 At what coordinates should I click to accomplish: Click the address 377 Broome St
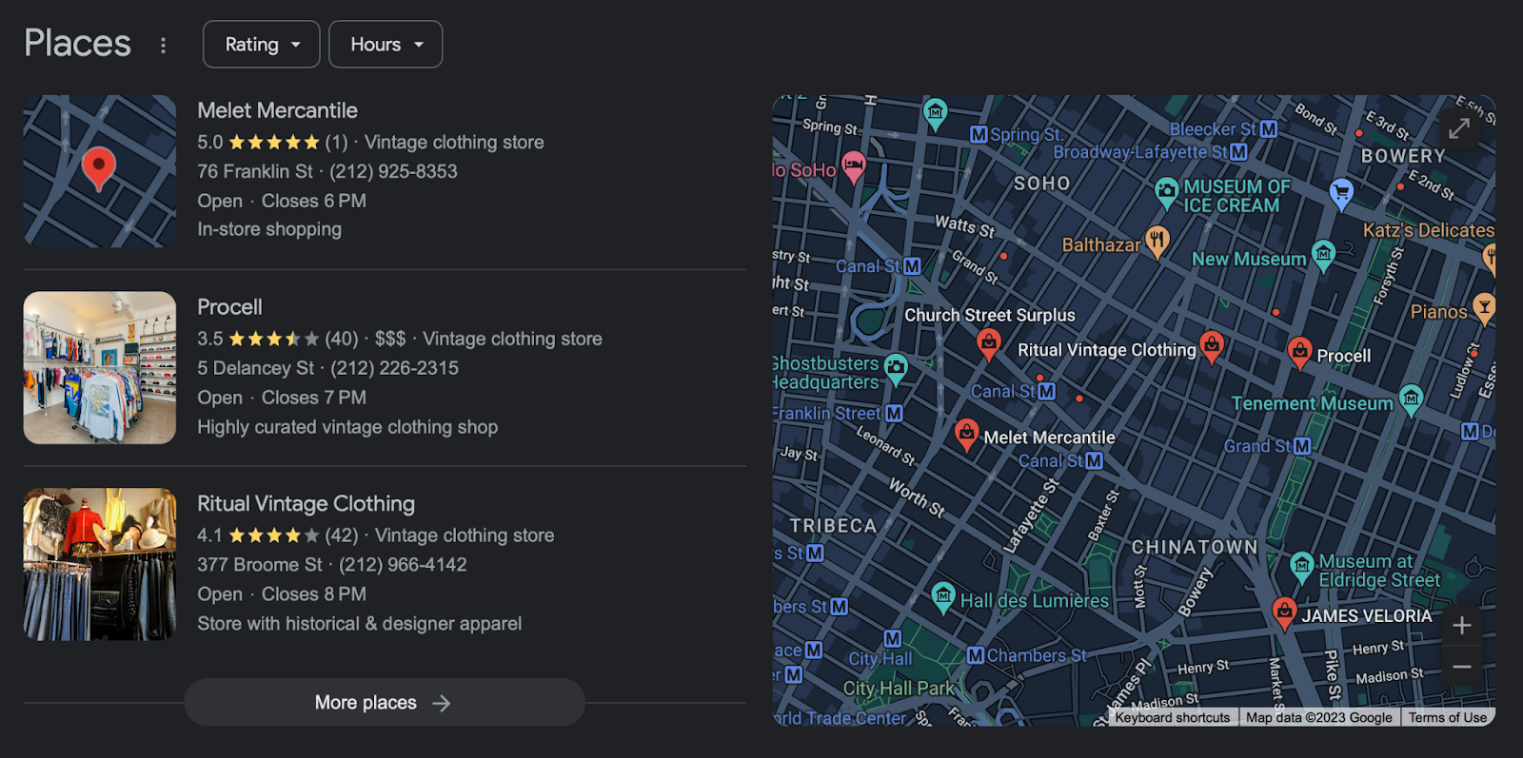coord(260,565)
